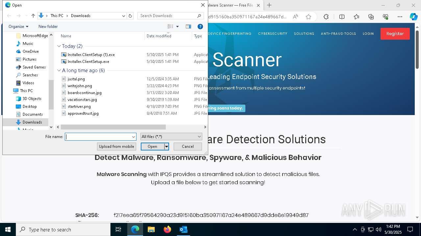The image size is (421, 236).
Task: Go back using the dialog's back arrow
Action: pyautogui.click(x=9, y=16)
